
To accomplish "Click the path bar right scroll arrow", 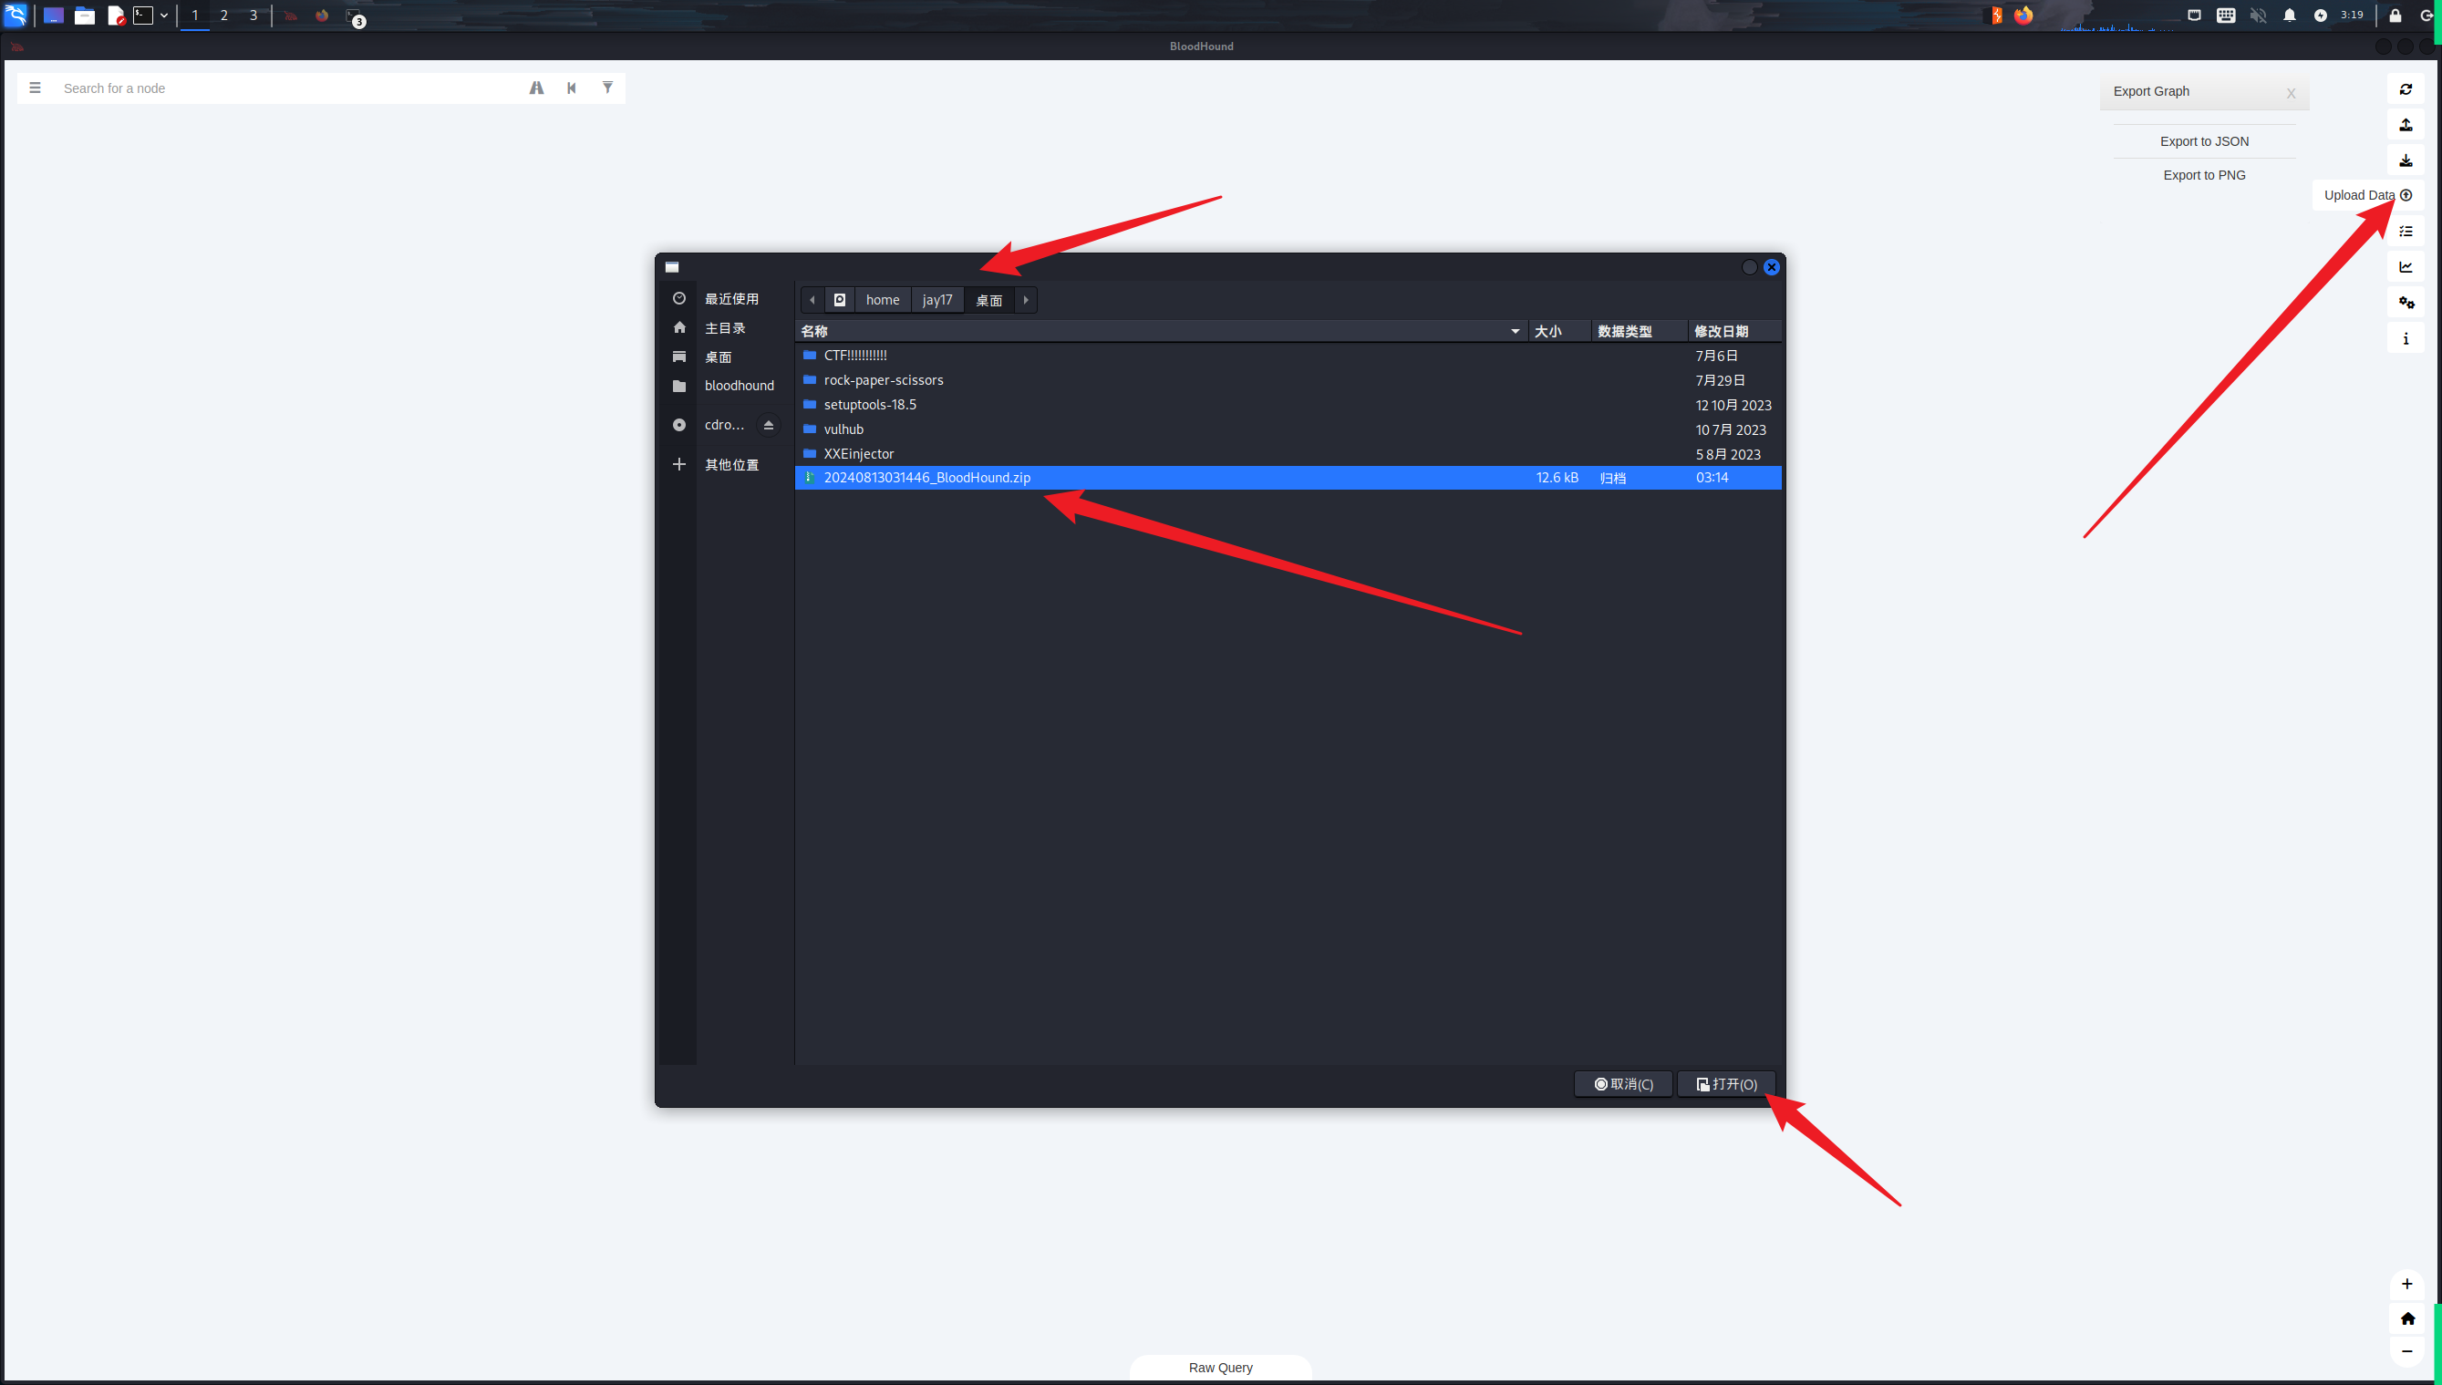I will click(x=1026, y=300).
